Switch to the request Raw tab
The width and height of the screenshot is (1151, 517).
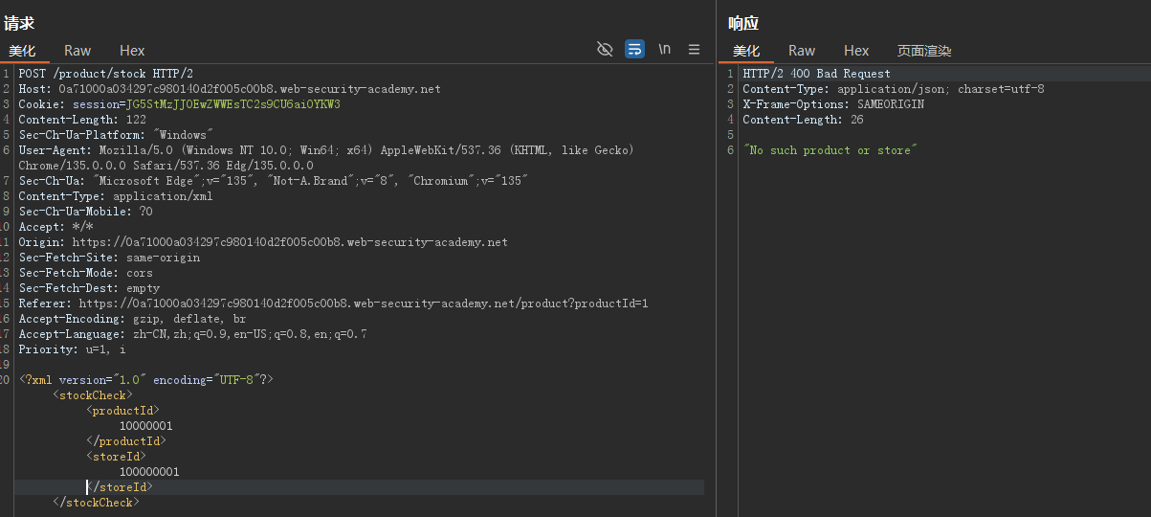(77, 51)
